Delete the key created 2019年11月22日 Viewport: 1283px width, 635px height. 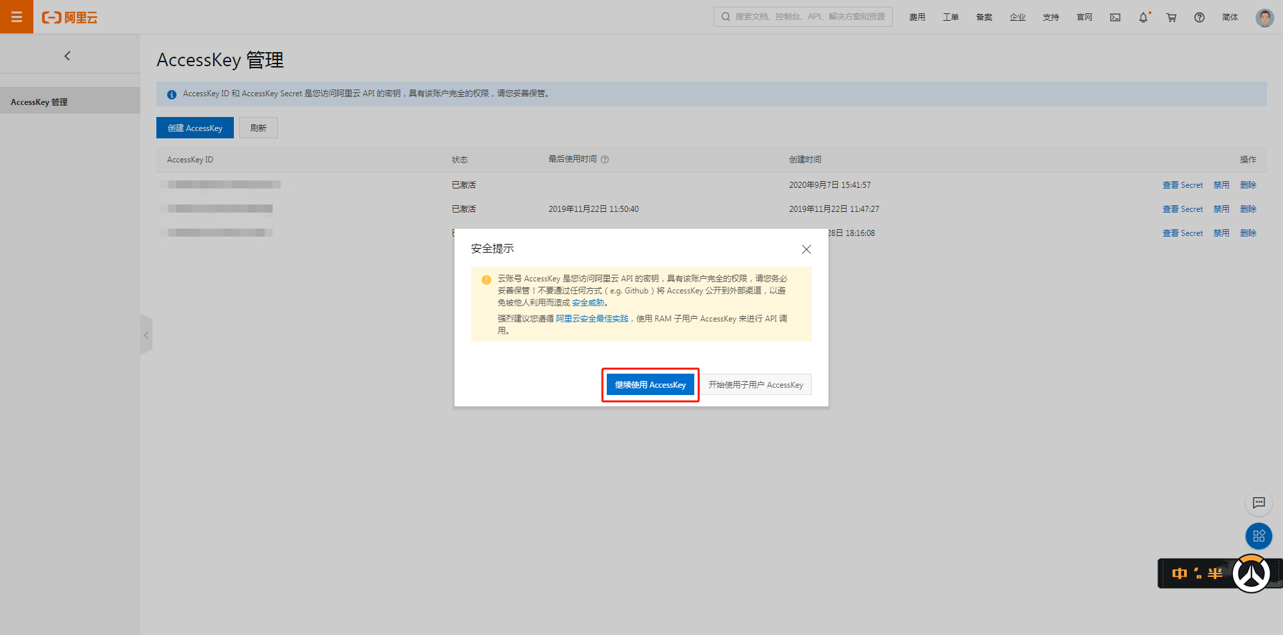1248,209
